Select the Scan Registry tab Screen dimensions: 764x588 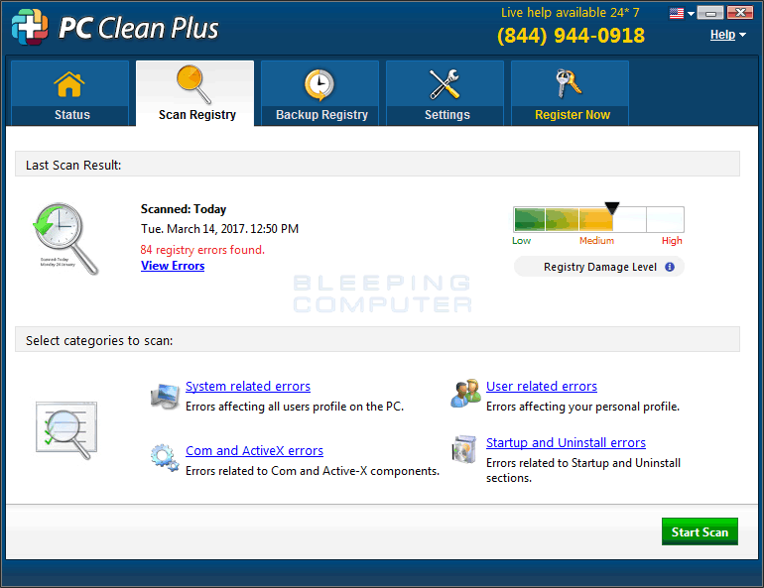point(194,93)
